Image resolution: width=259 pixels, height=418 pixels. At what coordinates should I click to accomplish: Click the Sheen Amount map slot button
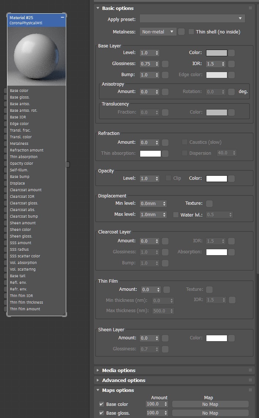click(165, 338)
